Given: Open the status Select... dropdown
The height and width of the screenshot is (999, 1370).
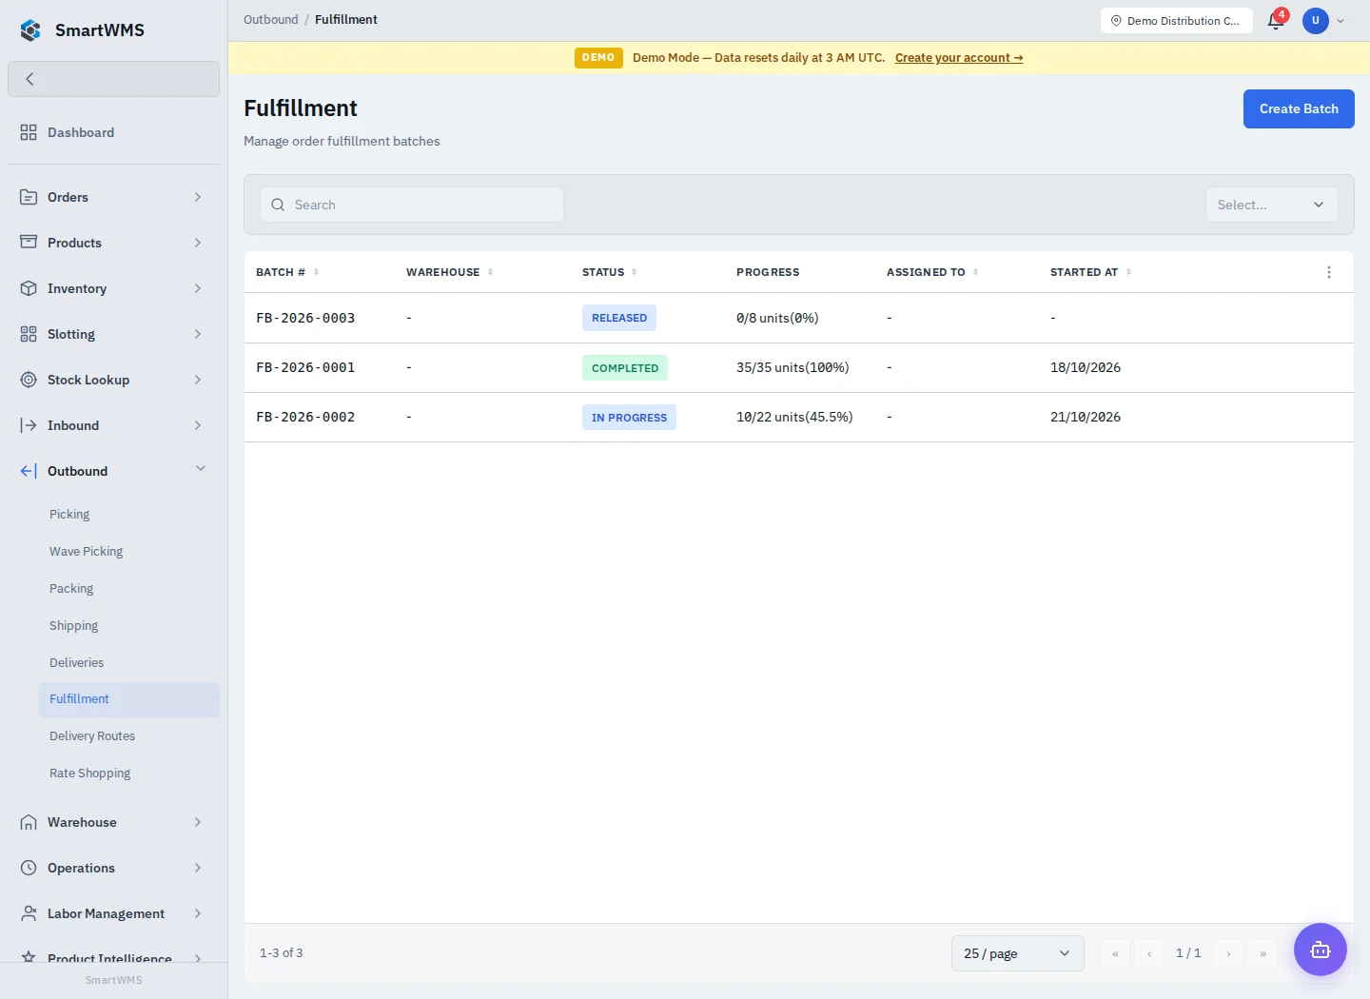Looking at the screenshot, I should click(x=1272, y=205).
